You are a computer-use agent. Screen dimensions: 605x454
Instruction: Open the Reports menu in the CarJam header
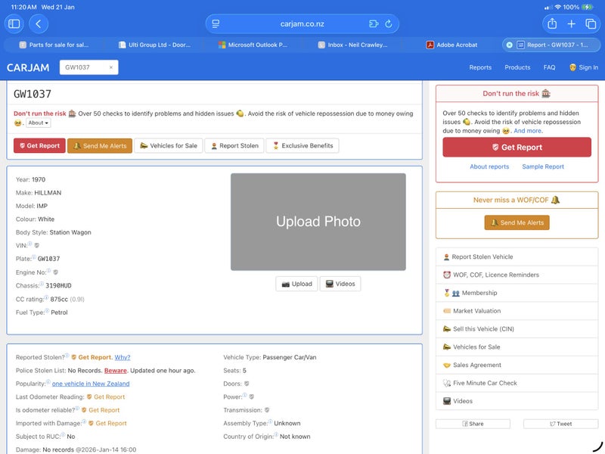coord(480,67)
